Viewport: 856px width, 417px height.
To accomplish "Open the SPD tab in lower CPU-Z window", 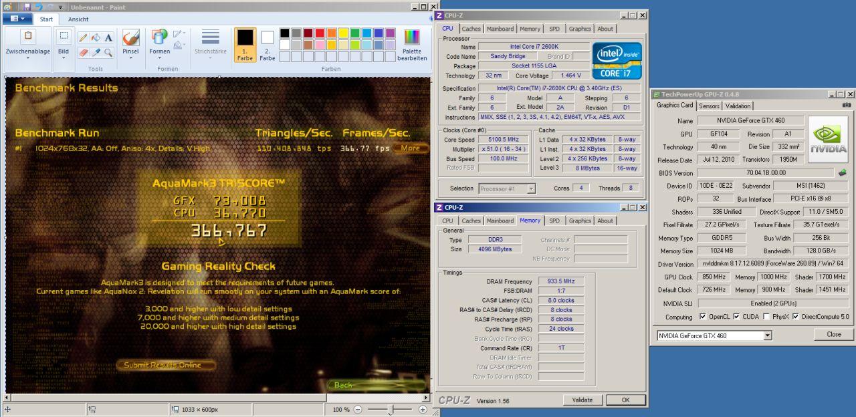I will (x=554, y=221).
